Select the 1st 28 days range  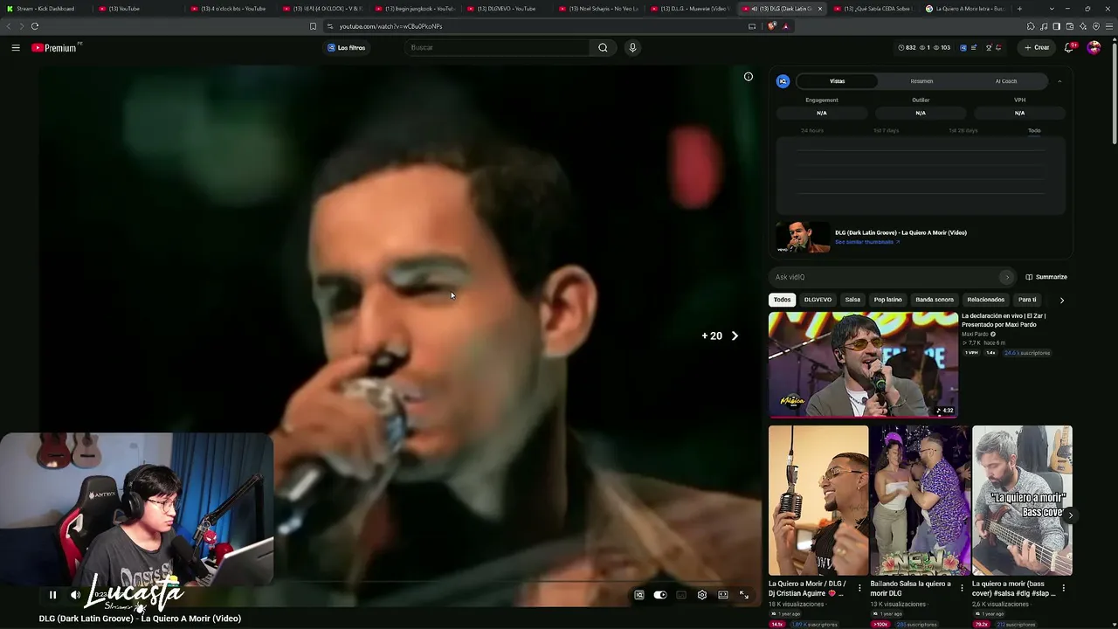coord(963,130)
